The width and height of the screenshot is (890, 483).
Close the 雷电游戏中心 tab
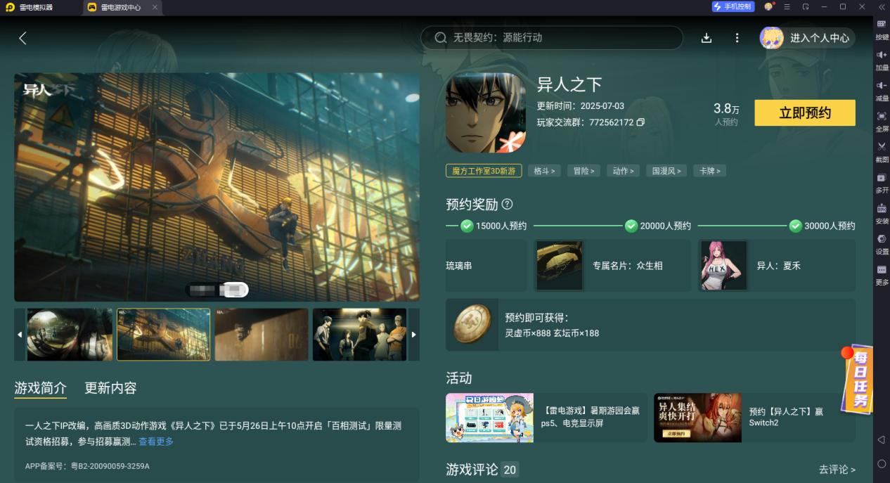[x=155, y=7]
